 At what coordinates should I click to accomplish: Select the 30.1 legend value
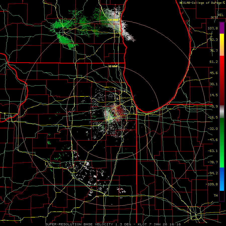tap(214, 84)
